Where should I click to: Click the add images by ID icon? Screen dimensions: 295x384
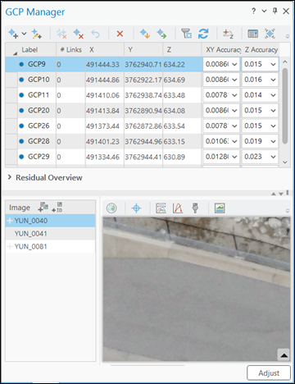pos(57,207)
